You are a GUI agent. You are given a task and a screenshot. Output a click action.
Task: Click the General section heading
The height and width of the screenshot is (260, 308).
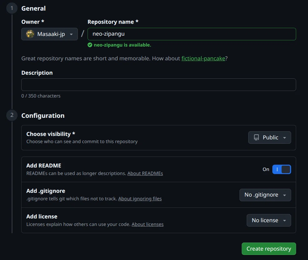[x=33, y=8]
